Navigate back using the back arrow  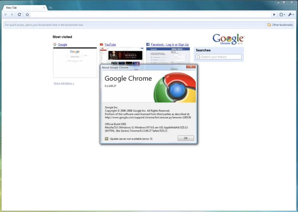point(5,14)
